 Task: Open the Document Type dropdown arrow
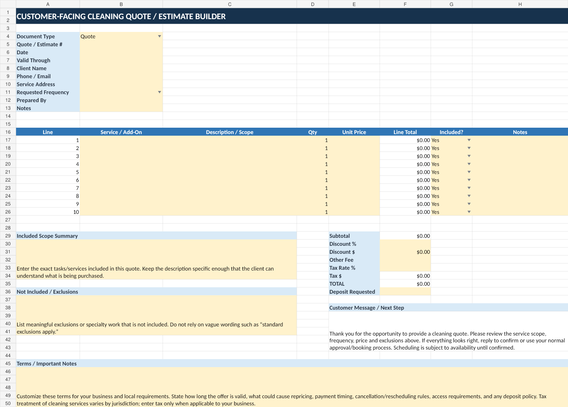pos(160,36)
